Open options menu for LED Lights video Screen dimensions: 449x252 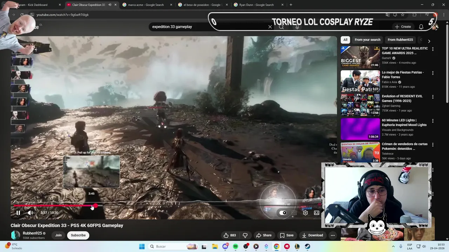click(x=433, y=121)
